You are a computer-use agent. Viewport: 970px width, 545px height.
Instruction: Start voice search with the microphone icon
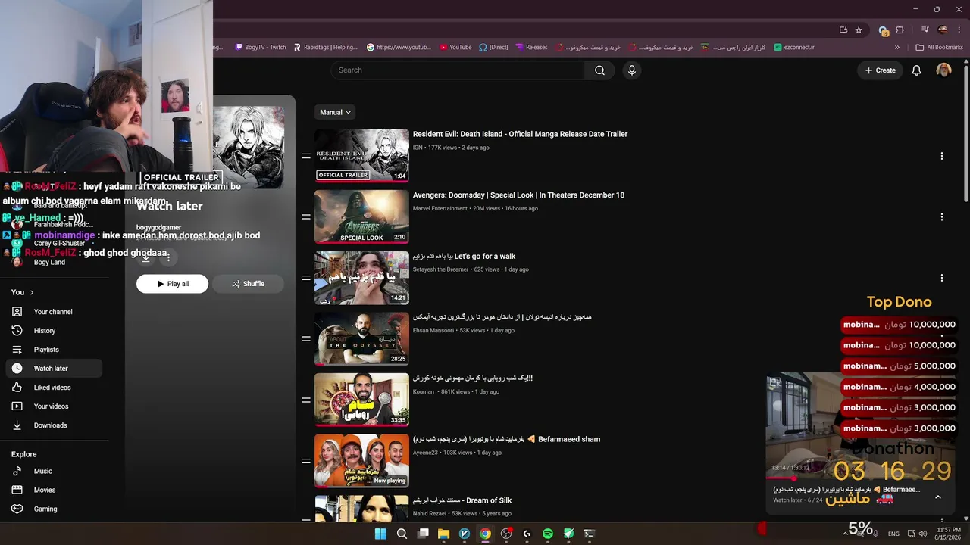(x=631, y=70)
